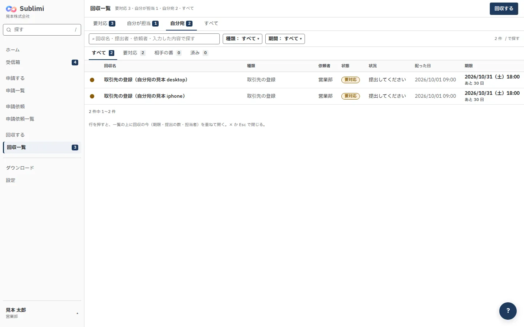Open 回収する in the sidebar
This screenshot has height=327, width=524.
42,135
